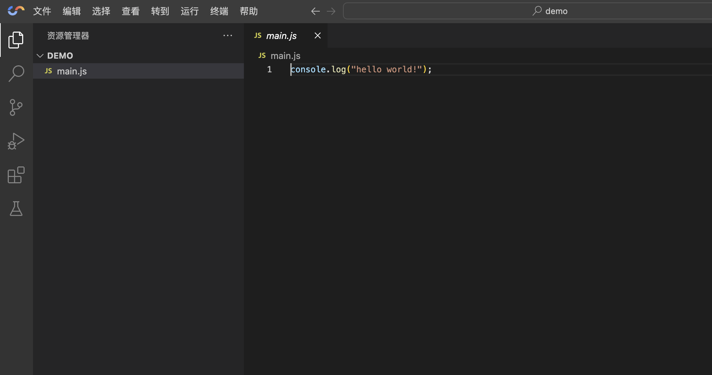Open the 运行 menu
Image resolution: width=712 pixels, height=375 pixels.
tap(190, 11)
